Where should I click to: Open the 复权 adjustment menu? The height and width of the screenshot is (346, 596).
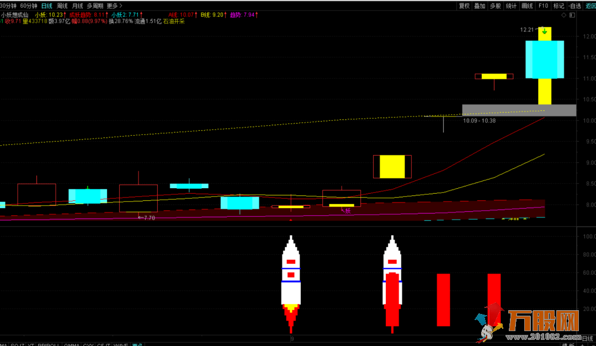(x=464, y=6)
